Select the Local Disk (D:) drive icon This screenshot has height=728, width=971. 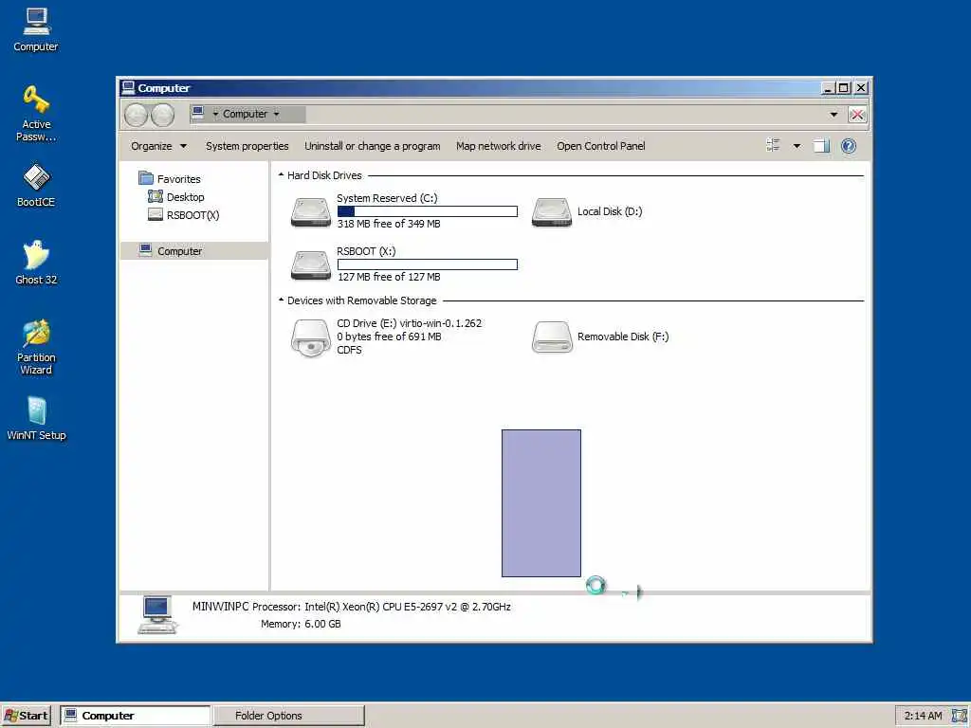point(551,211)
